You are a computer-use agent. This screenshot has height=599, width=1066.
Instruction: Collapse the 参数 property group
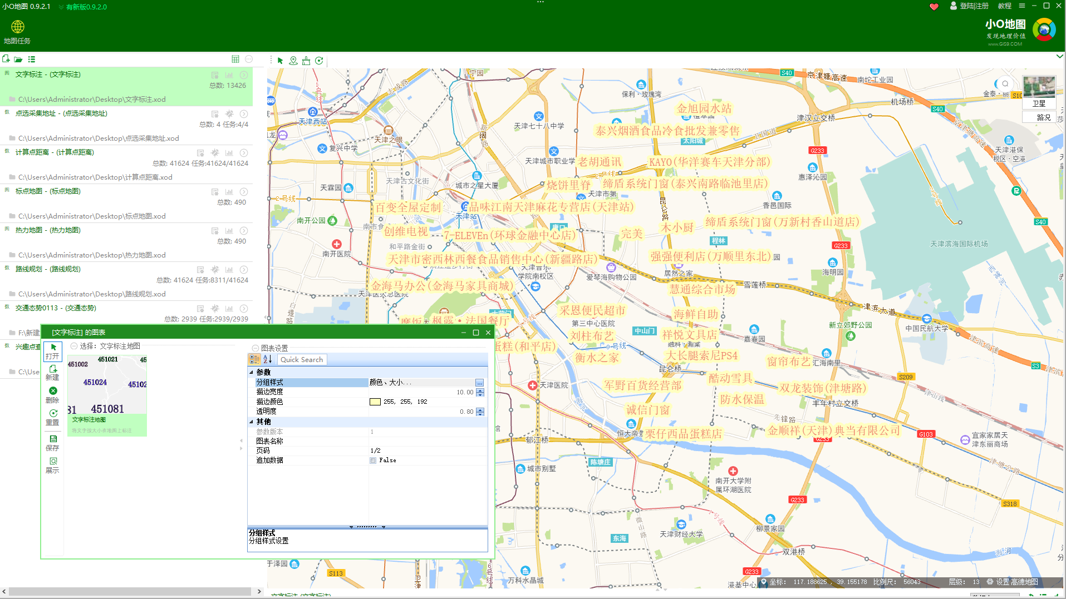tap(252, 372)
